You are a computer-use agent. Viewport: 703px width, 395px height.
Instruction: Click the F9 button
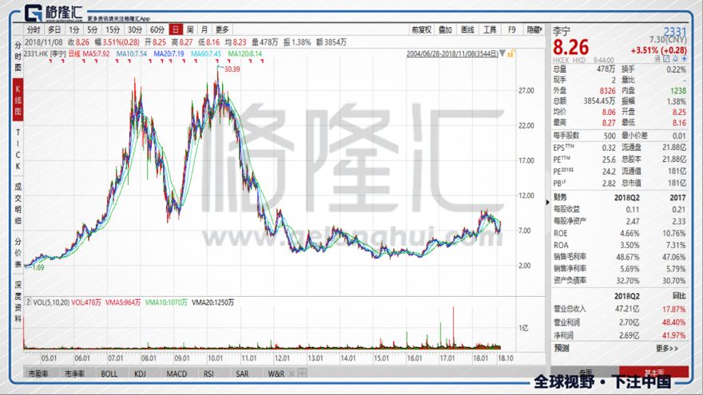pyautogui.click(x=512, y=30)
